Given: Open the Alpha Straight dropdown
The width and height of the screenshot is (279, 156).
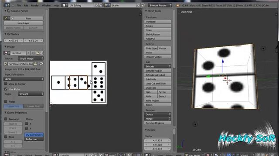Looking at the screenshot, I should click(31, 94).
